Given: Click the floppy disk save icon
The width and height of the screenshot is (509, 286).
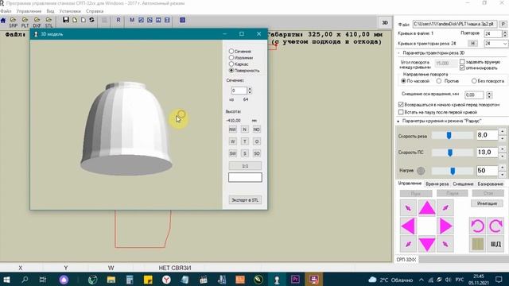Looking at the screenshot, I should (x=66, y=20).
